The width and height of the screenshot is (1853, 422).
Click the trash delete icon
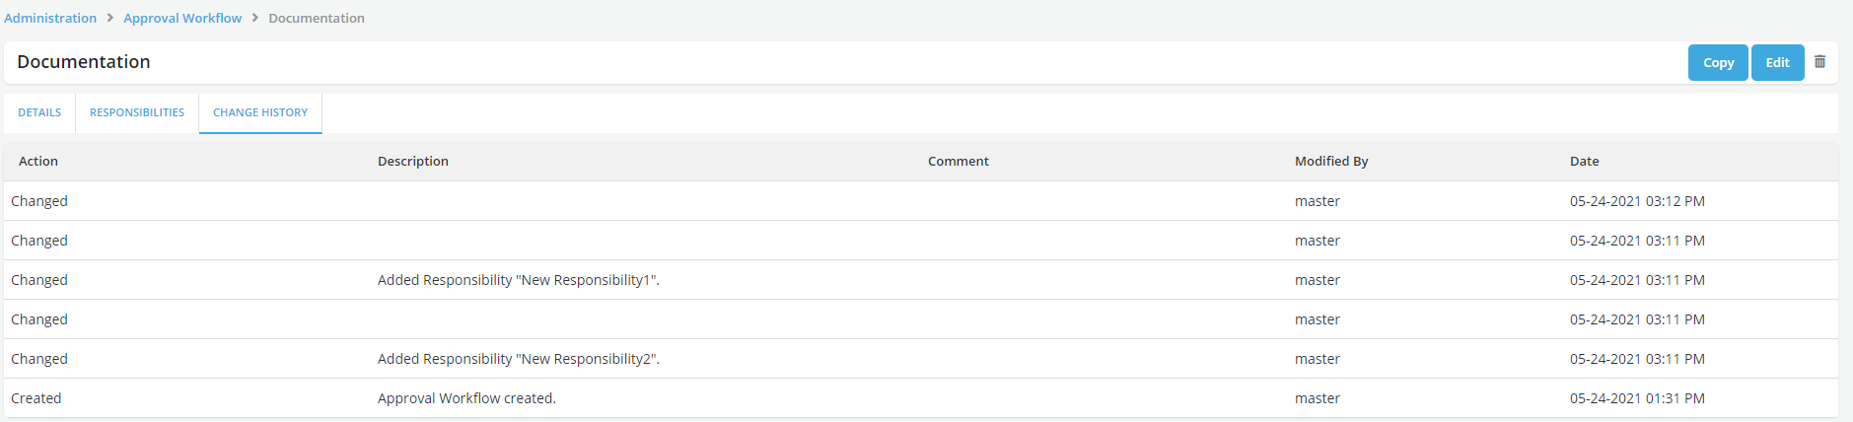1819,62
